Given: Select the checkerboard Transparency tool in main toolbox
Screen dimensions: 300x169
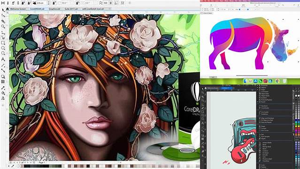Looking at the screenshot, I should click(x=3, y=82).
